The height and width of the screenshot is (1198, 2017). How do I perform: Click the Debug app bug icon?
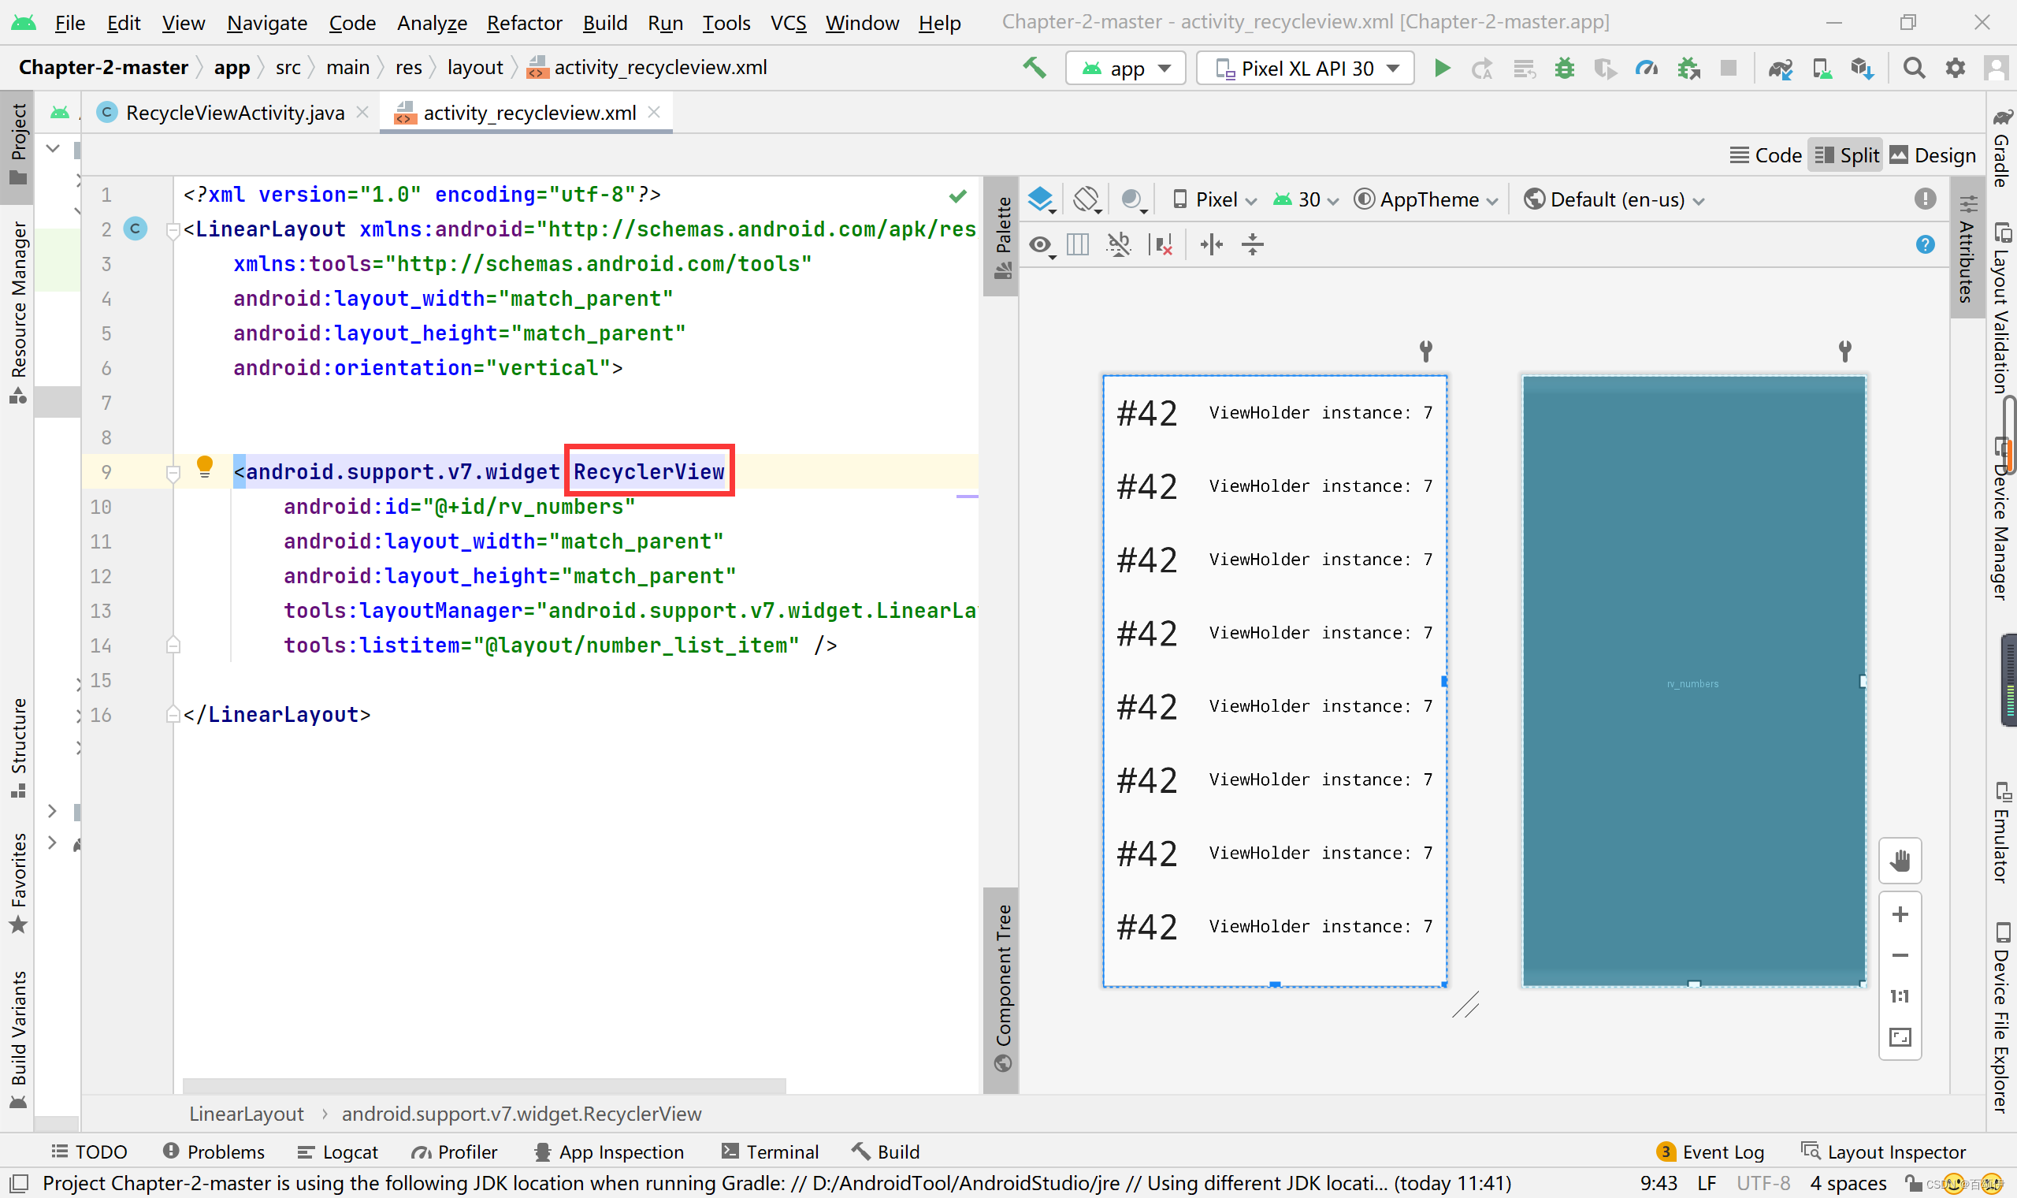[x=1565, y=69]
